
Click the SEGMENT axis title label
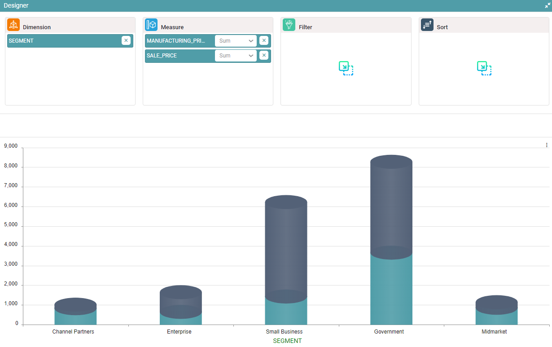coord(287,341)
